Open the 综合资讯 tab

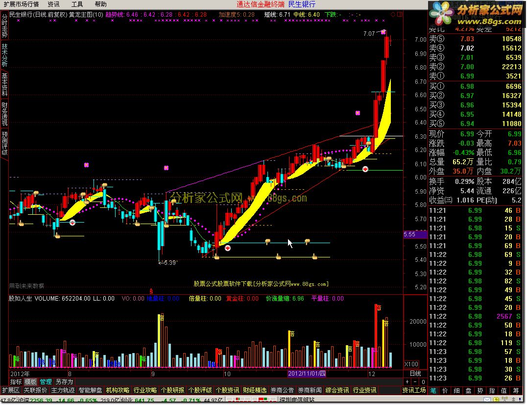337,390
